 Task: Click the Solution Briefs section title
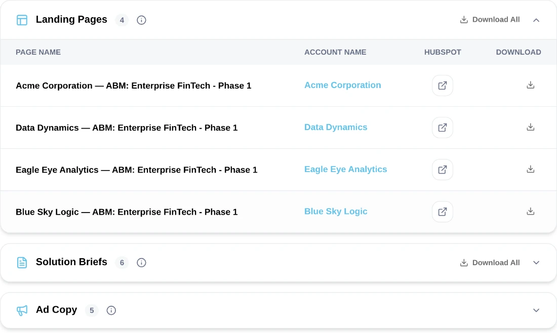[x=71, y=262]
